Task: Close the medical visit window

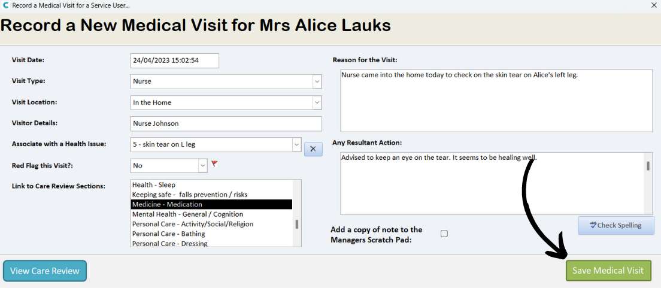Action: tap(653, 5)
